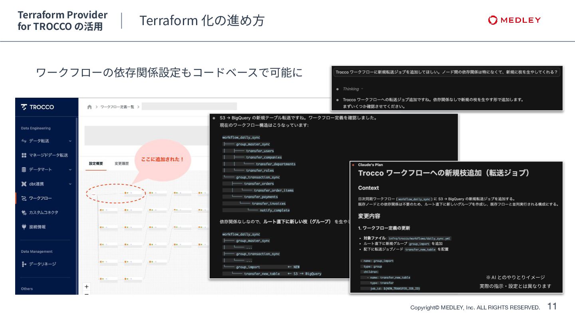Click the transfer_payments tree row

(261, 197)
